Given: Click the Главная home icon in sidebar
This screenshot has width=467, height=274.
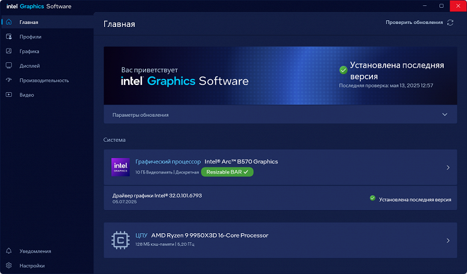Looking at the screenshot, I should [x=8, y=22].
